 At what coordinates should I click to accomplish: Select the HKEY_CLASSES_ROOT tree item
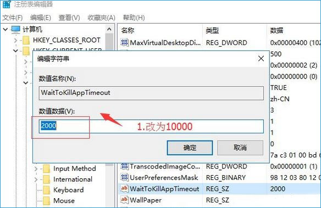click(67, 40)
